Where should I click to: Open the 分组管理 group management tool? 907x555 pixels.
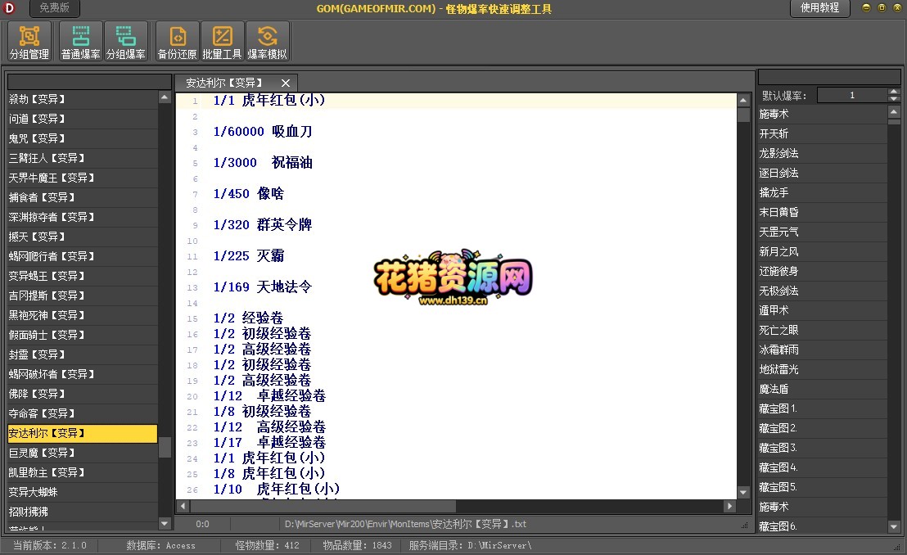(x=29, y=42)
